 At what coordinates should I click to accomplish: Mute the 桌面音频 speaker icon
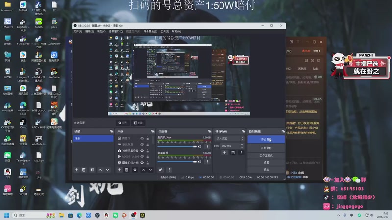[x=200, y=162]
